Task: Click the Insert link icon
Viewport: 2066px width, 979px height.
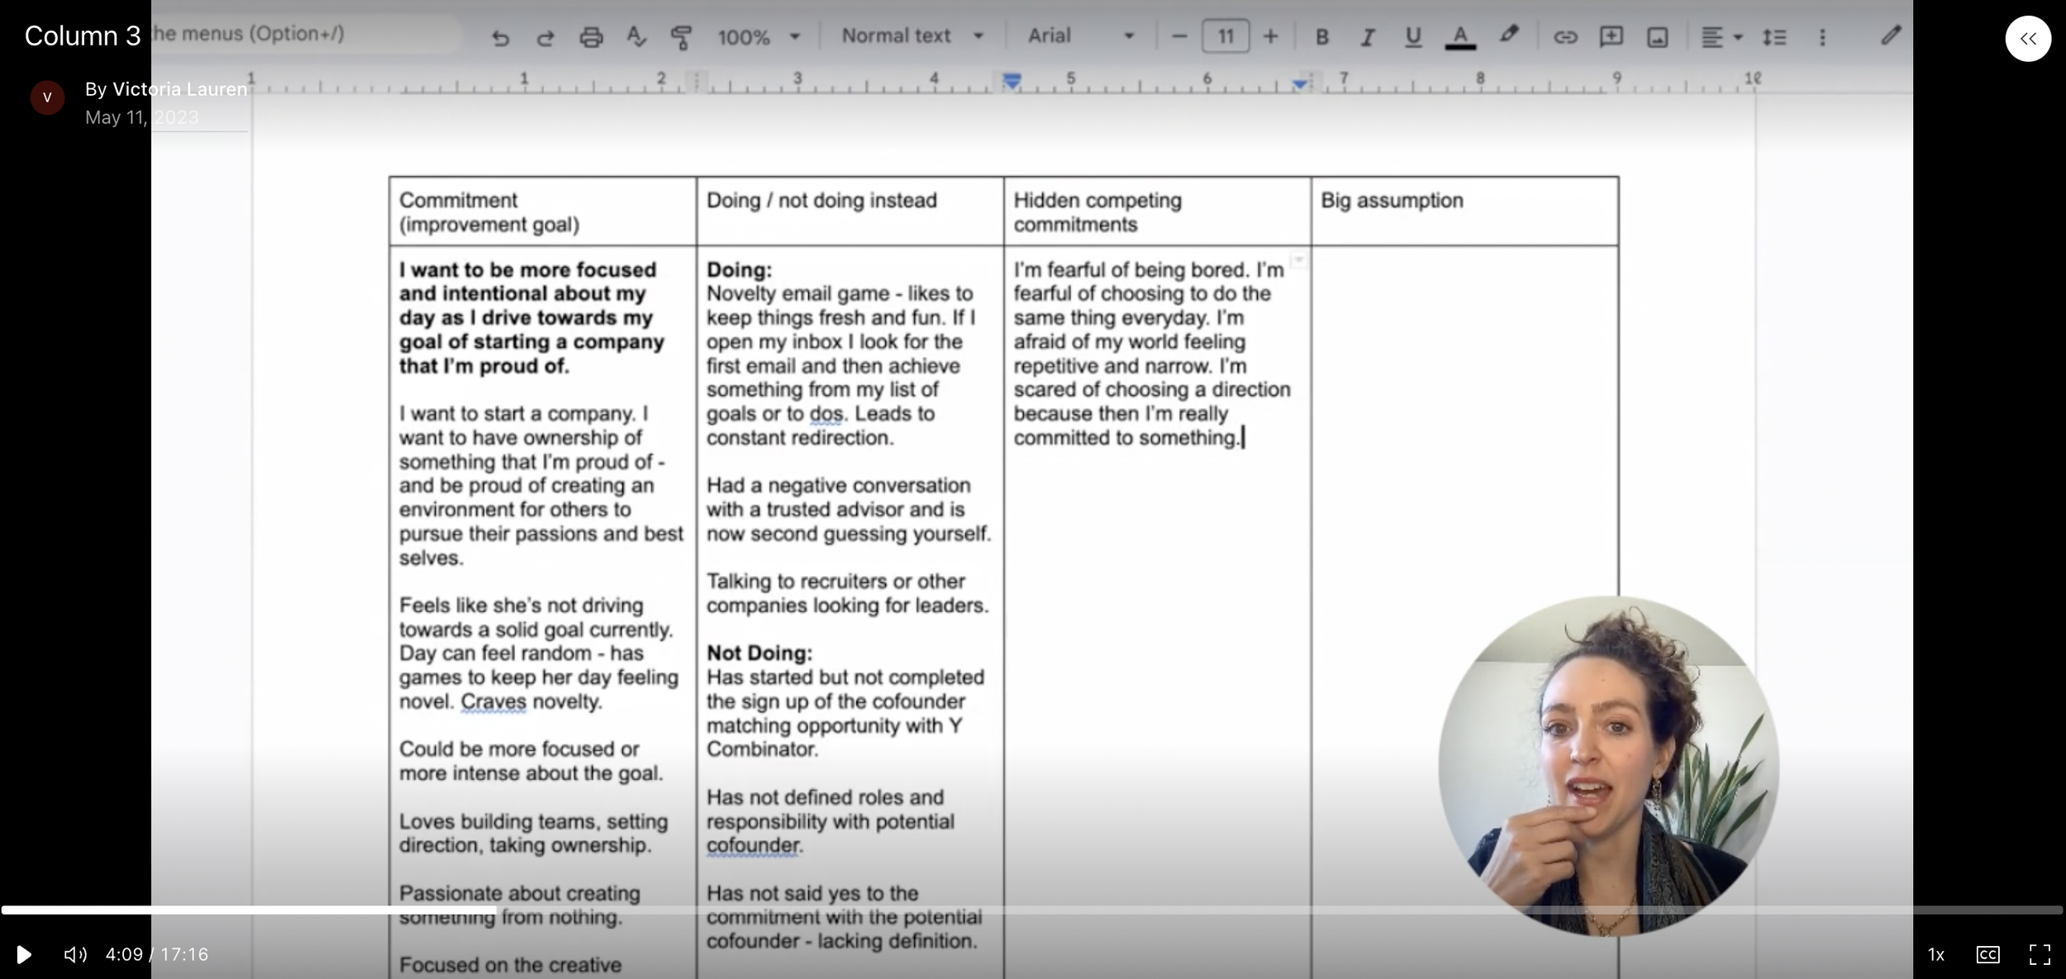Action: (1565, 36)
